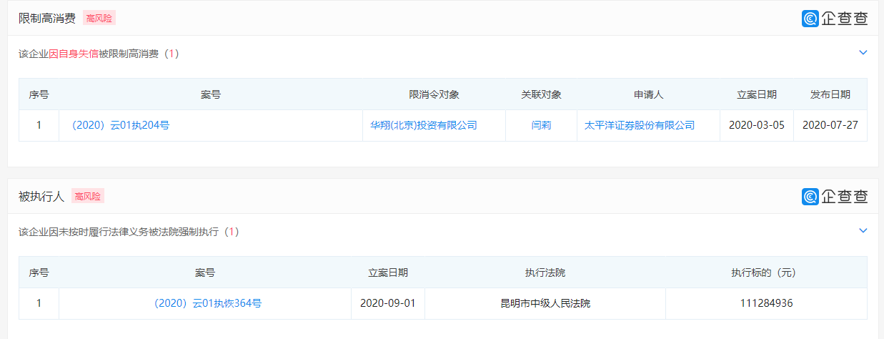The width and height of the screenshot is (884, 339).
Task: Click the 企查查 logo in 限制高消费 panel
Action: pos(835,19)
